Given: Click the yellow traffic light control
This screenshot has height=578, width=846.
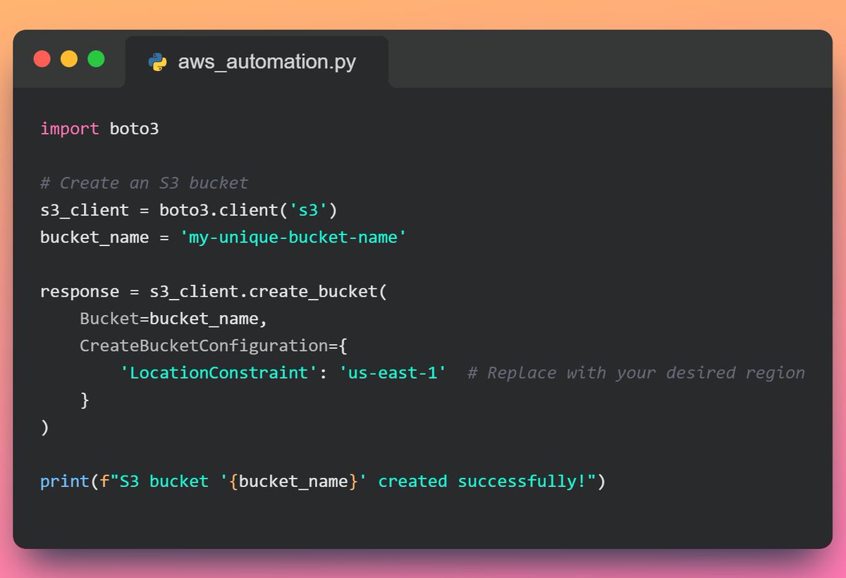Looking at the screenshot, I should (x=68, y=60).
